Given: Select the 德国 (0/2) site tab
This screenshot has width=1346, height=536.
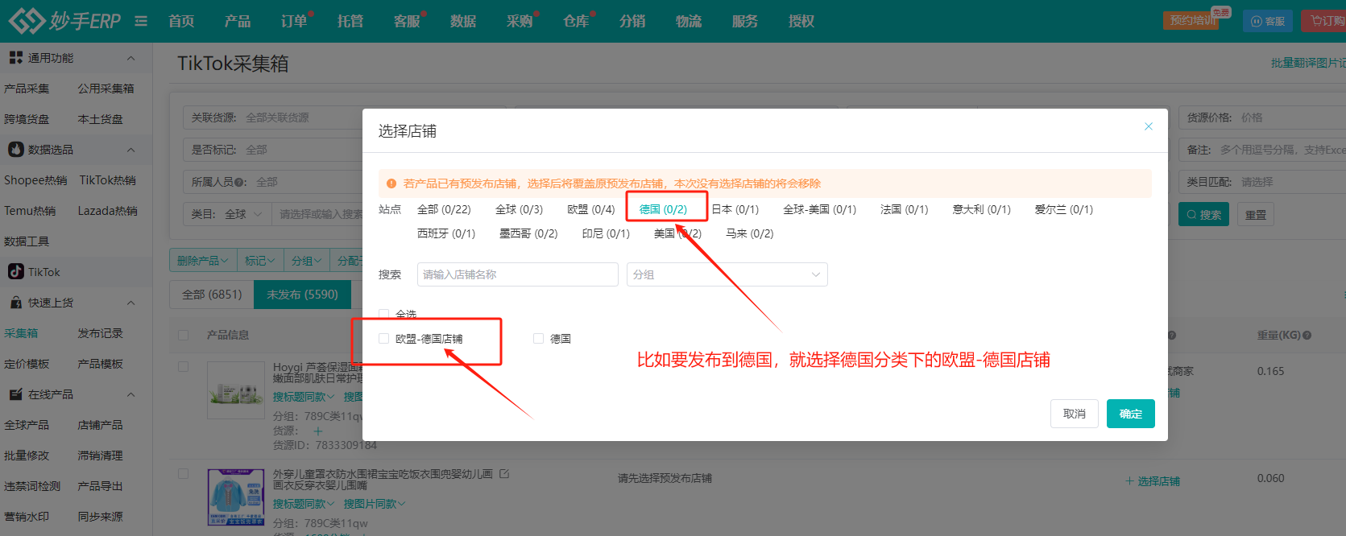Looking at the screenshot, I should (x=663, y=209).
